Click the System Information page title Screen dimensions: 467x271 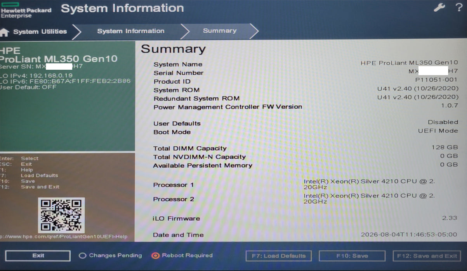point(122,8)
